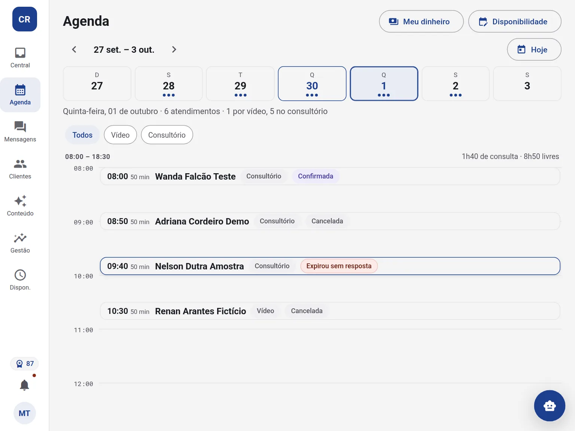Select Thursday 1 day card
Screen dimensions: 575x431
(x=384, y=83)
